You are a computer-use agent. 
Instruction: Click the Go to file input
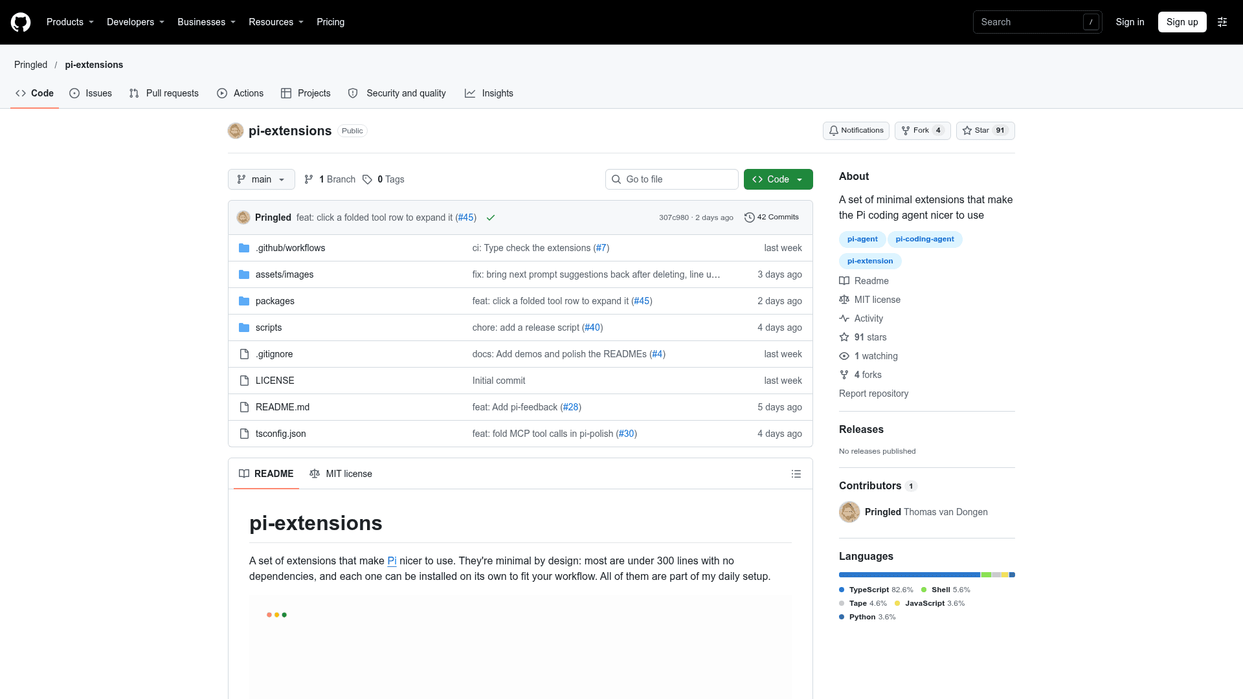[672, 179]
